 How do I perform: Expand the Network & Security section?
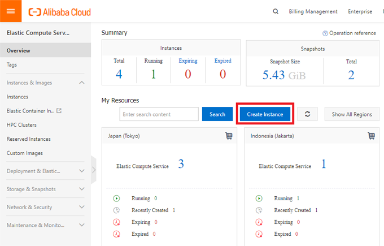pos(82,207)
